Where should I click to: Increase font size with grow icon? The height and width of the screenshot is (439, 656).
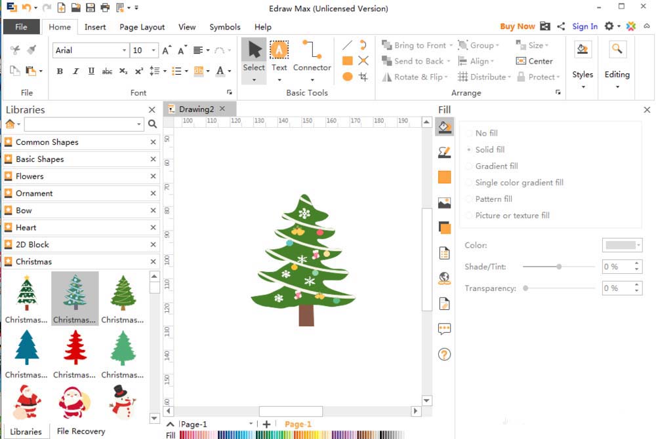(x=167, y=50)
